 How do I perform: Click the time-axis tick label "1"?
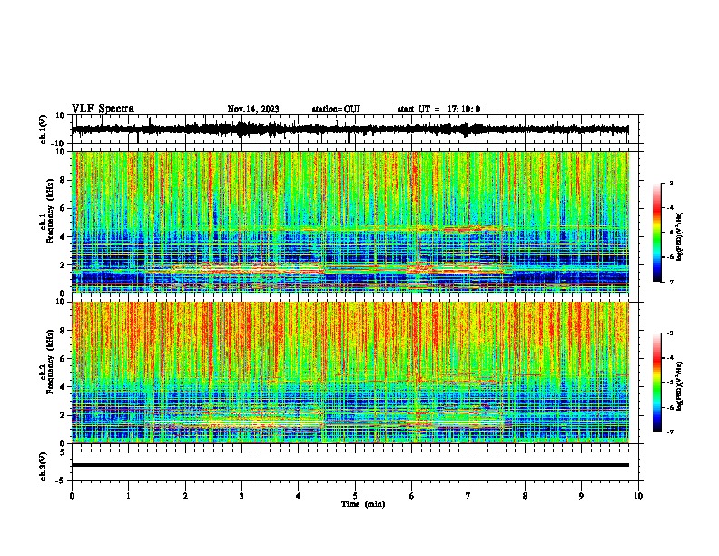coord(128,496)
